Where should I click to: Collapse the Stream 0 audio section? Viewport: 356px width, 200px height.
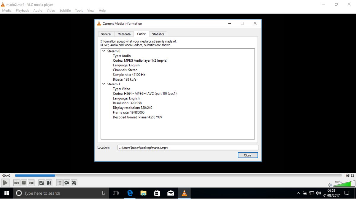(x=104, y=51)
